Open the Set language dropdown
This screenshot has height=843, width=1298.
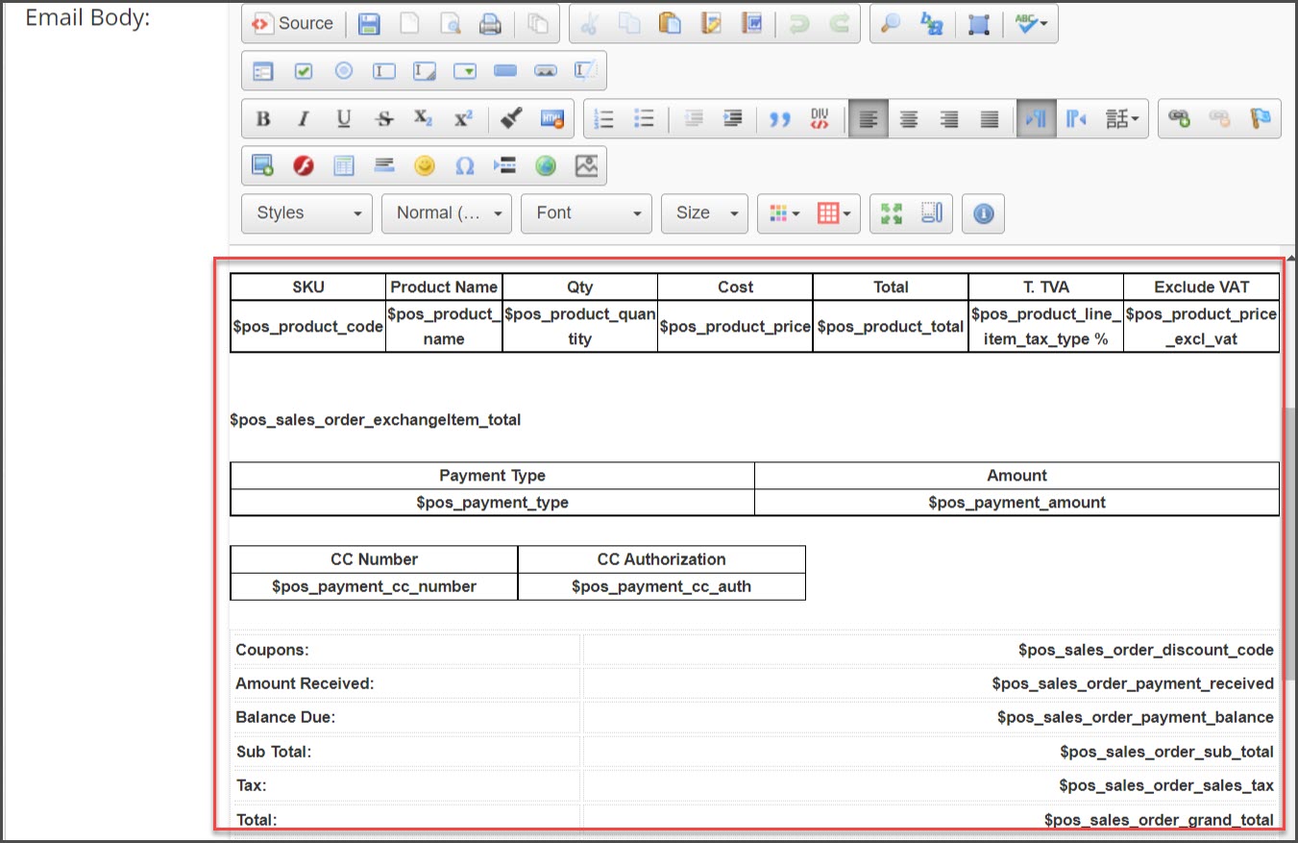1122,119
